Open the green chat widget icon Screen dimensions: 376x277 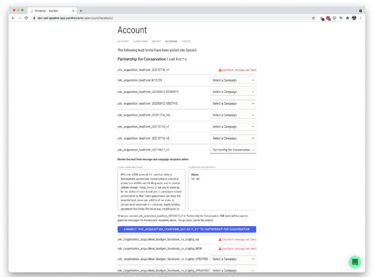coord(355,262)
